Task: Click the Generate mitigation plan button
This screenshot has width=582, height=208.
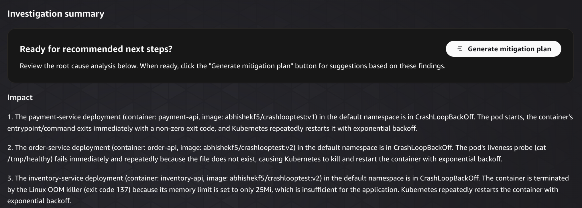Action: 503,49
